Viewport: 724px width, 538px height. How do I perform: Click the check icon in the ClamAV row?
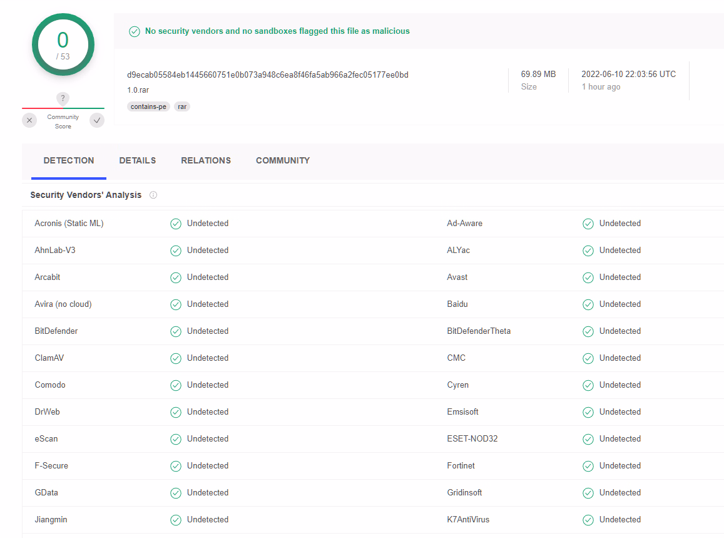click(176, 359)
